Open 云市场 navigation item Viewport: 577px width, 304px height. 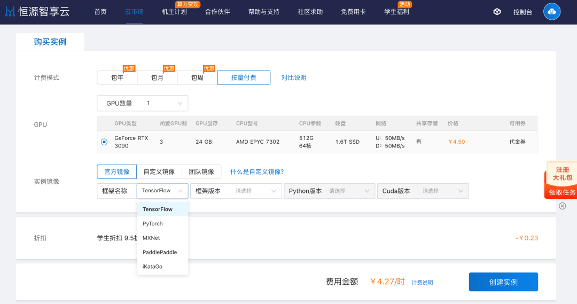click(134, 12)
